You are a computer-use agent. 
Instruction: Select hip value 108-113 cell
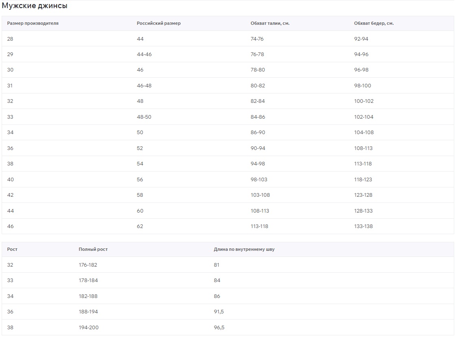tap(363, 148)
